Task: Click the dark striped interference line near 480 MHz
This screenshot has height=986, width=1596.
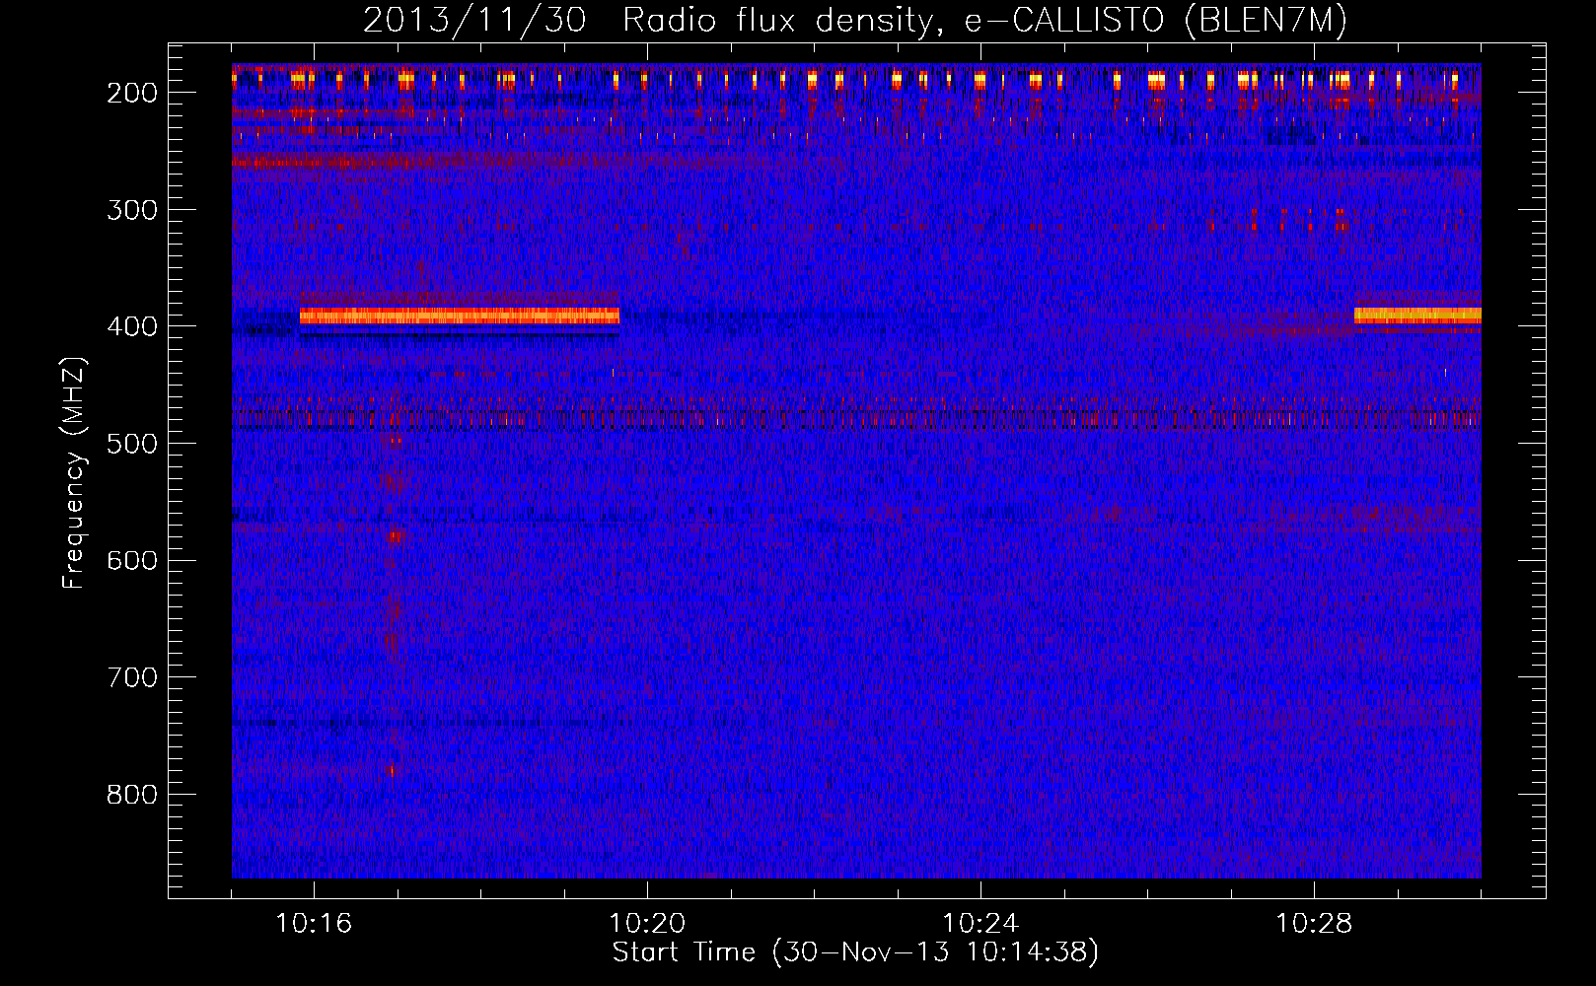Action: pyautogui.click(x=856, y=419)
